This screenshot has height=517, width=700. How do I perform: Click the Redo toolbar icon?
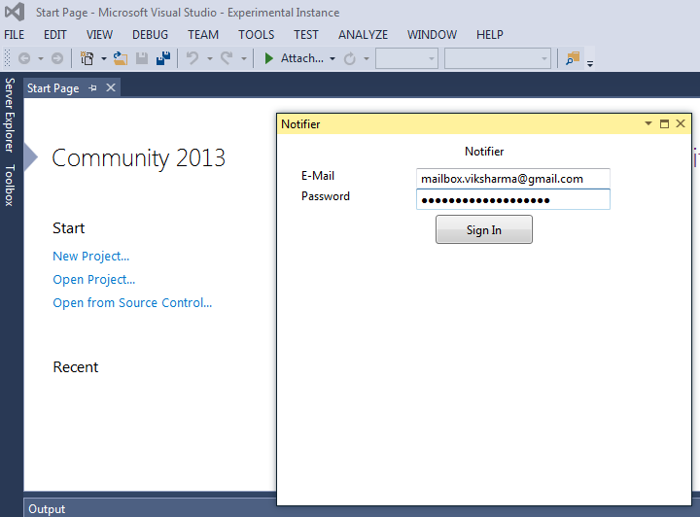pyautogui.click(x=227, y=58)
